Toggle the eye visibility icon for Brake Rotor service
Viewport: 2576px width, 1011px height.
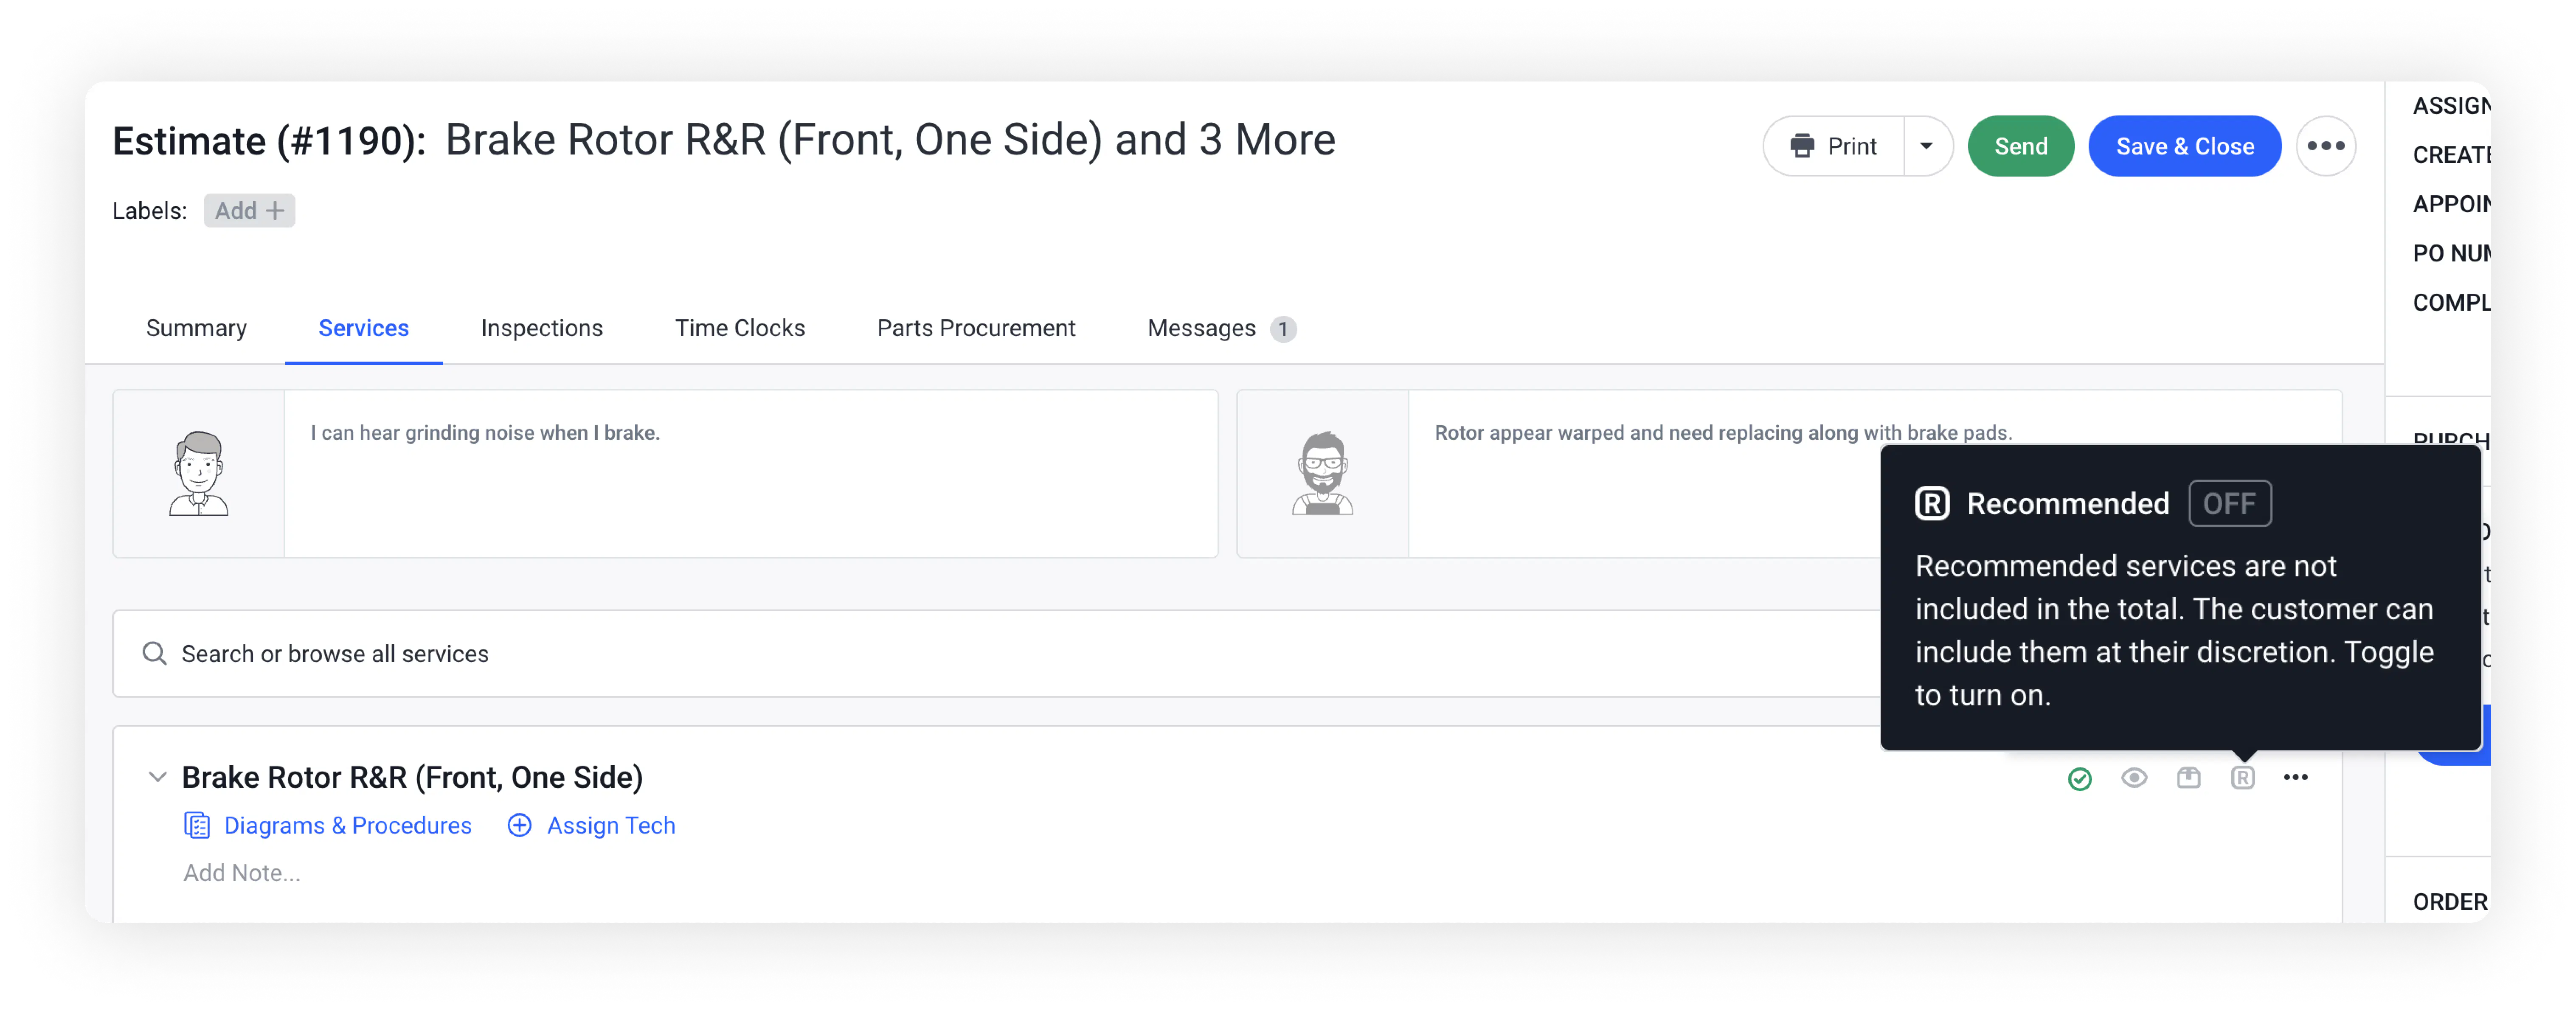tap(2134, 777)
